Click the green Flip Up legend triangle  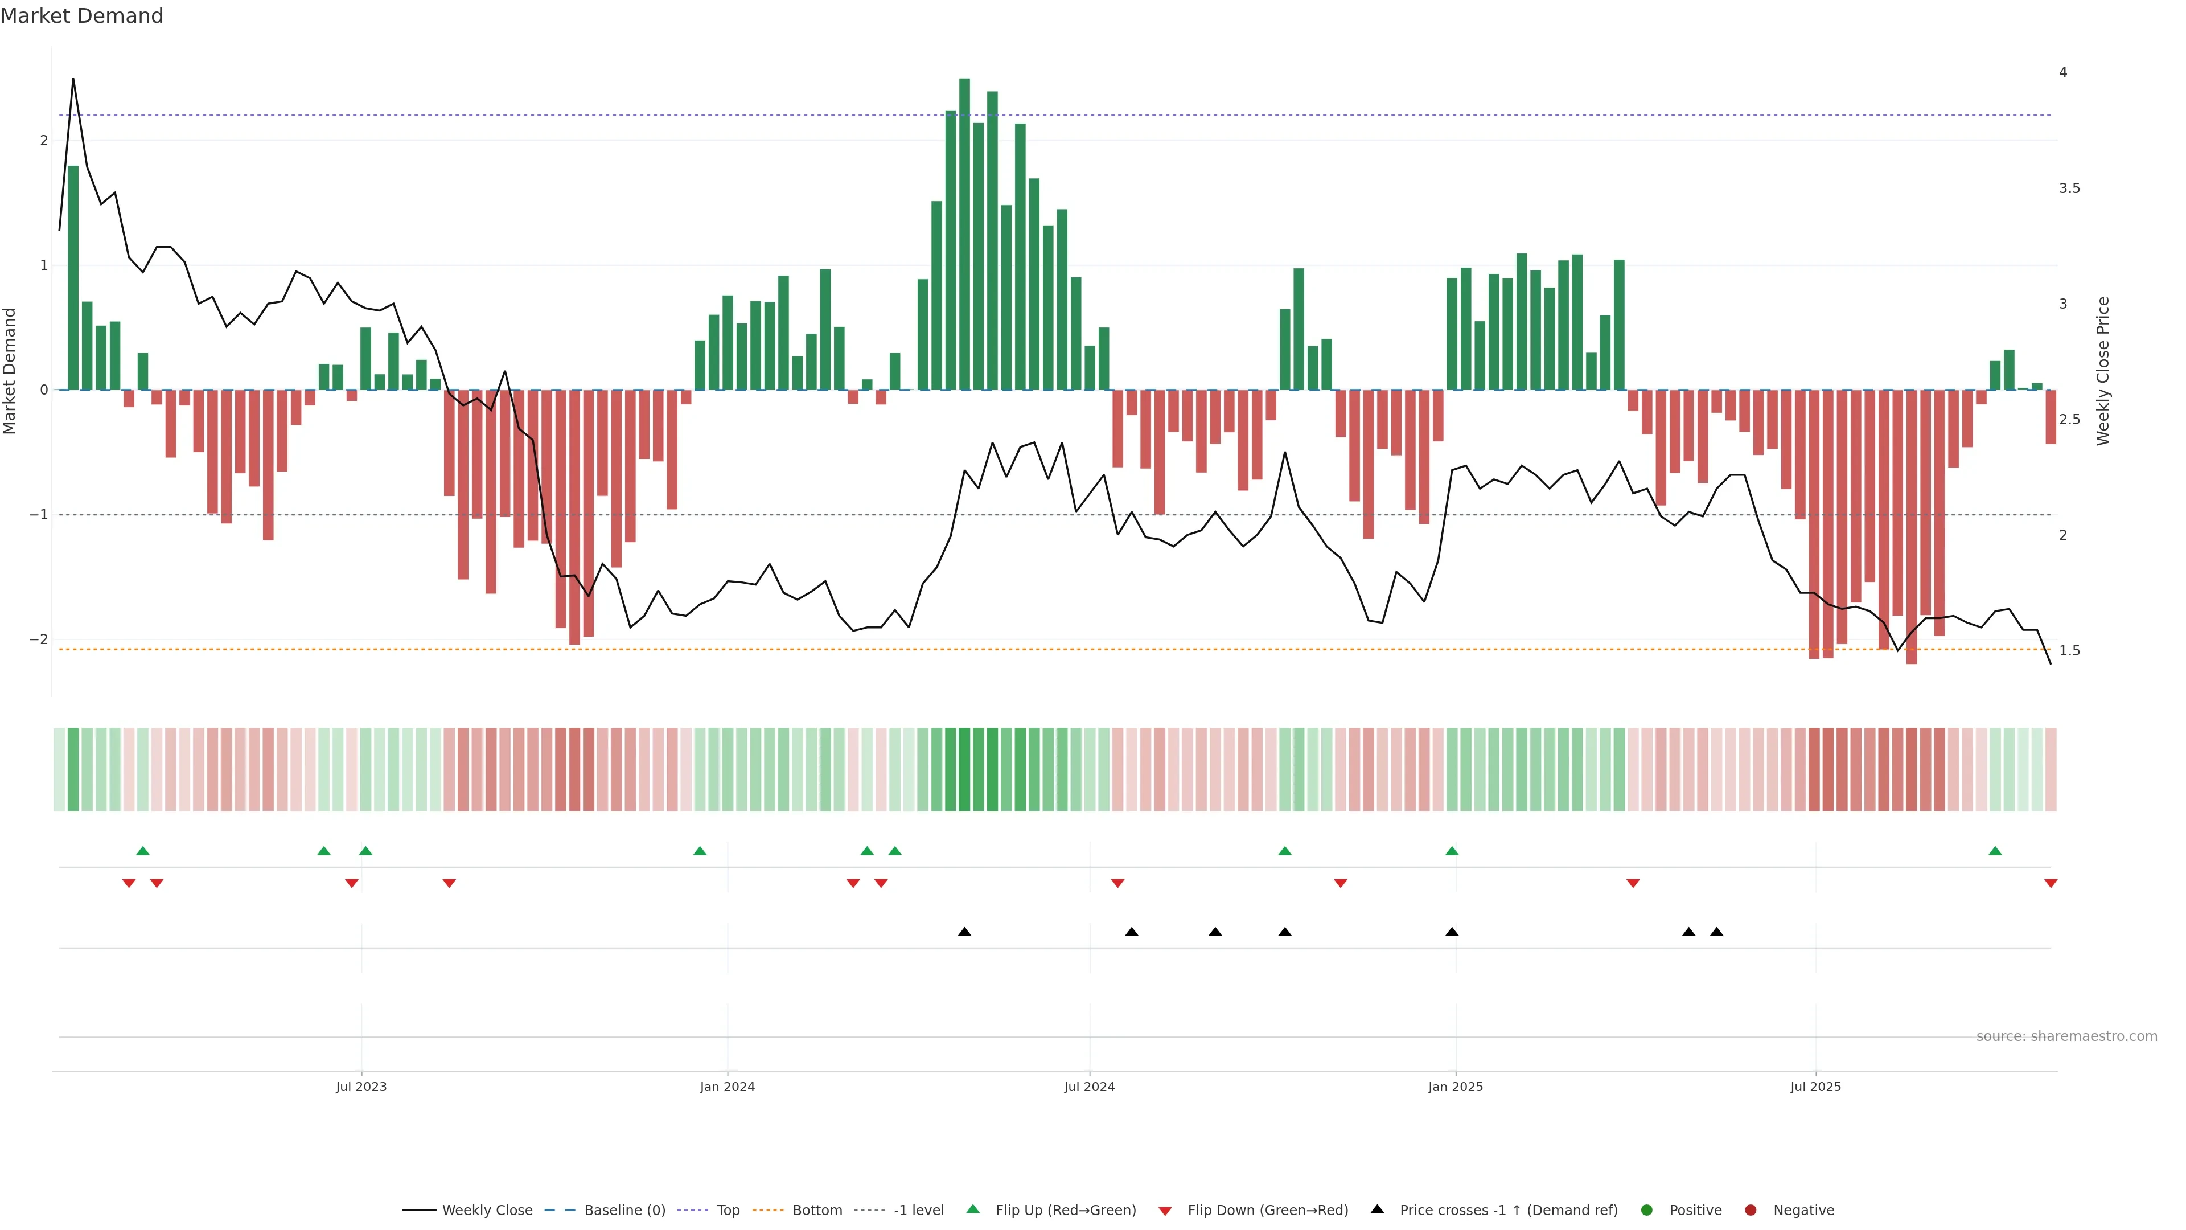click(972, 1209)
